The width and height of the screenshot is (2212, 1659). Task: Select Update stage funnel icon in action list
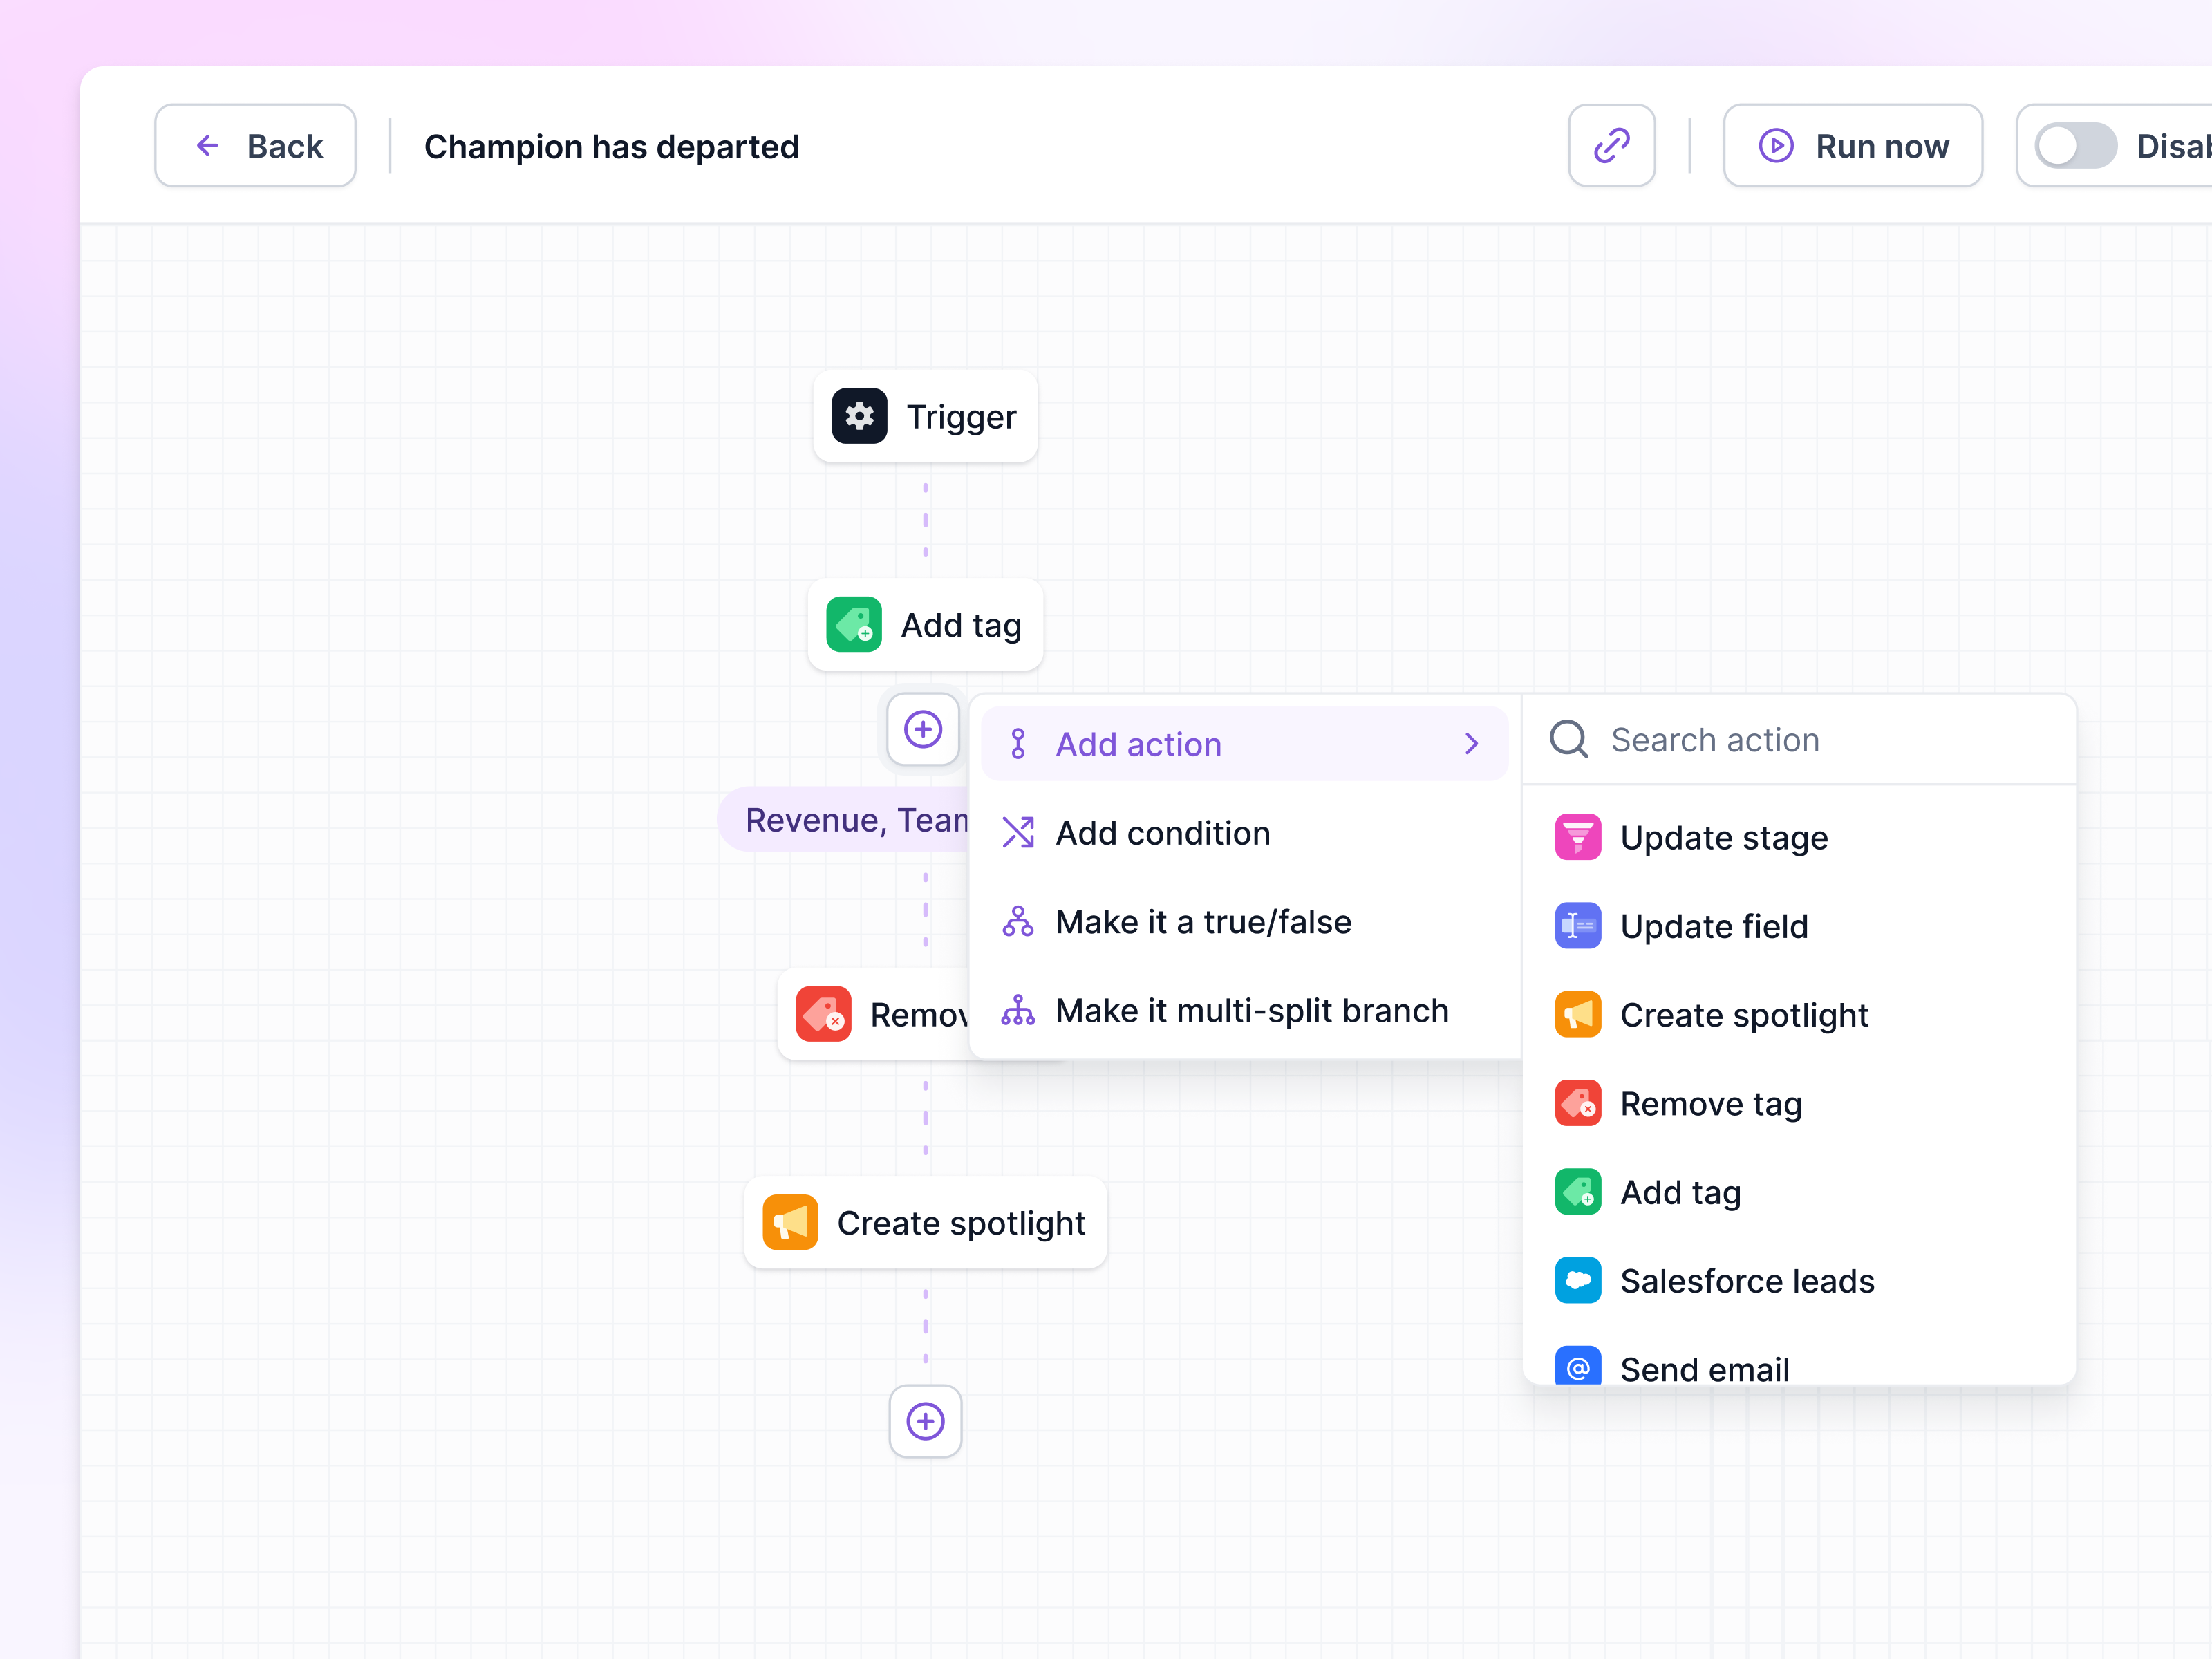1577,837
